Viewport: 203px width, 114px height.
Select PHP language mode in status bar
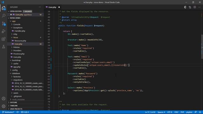pyautogui.click(x=182, y=112)
